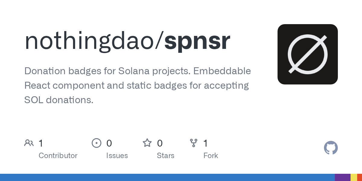Click the orange-red language bar segment
This screenshot has width=362, height=181.
[360, 177]
